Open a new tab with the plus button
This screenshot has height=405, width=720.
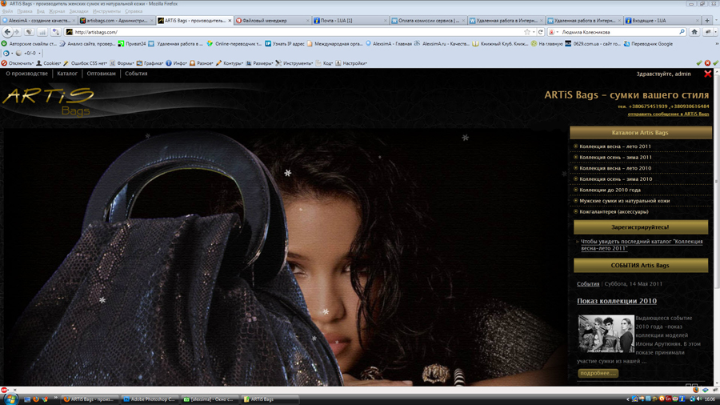tap(707, 20)
